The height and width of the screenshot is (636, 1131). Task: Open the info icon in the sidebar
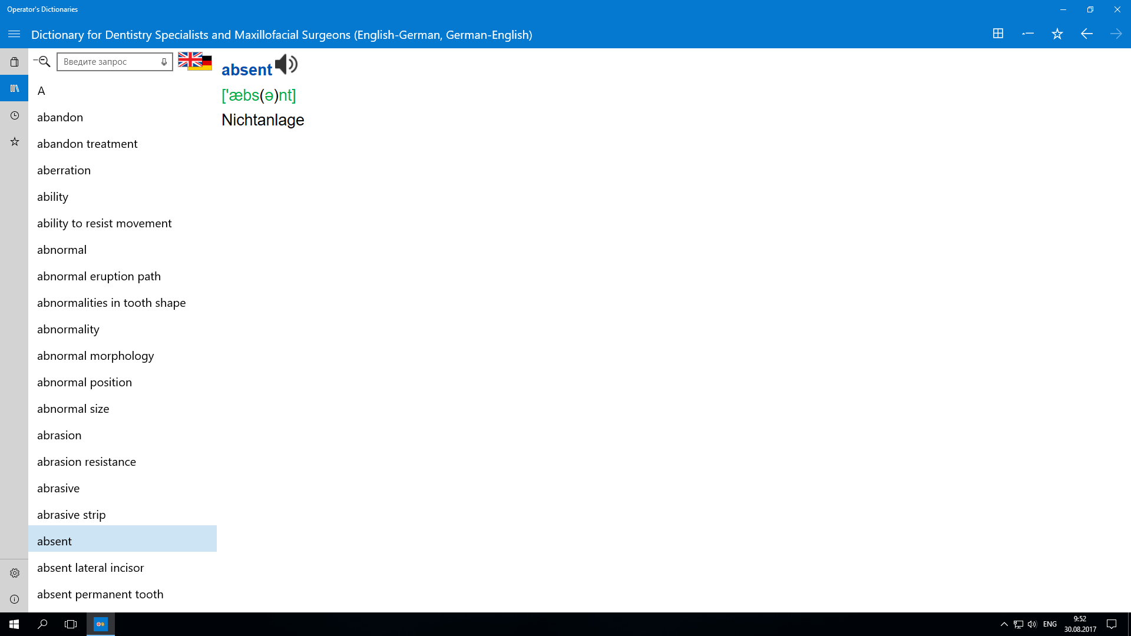[14, 599]
